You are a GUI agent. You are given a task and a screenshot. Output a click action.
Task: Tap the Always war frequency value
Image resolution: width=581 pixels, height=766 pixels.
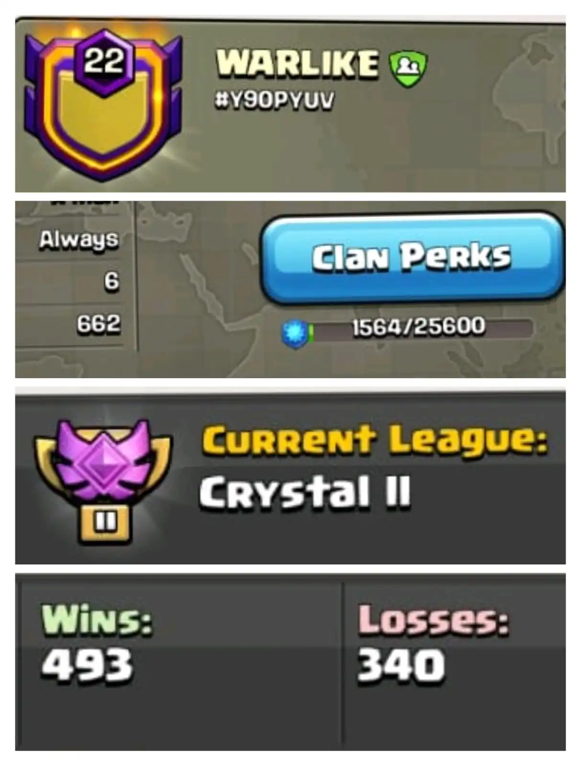click(79, 239)
